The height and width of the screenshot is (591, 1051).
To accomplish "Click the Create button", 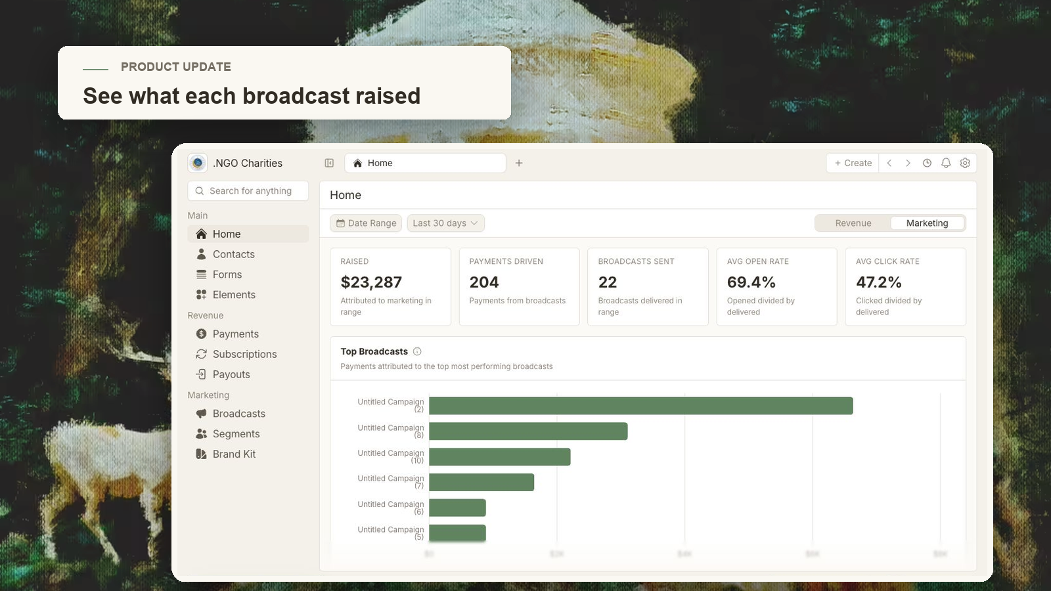I will pyautogui.click(x=853, y=163).
